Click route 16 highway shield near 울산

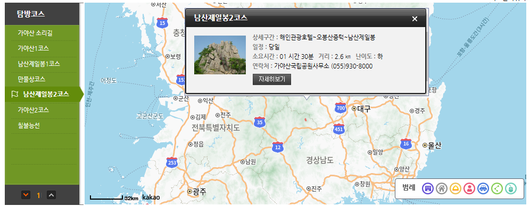(x=405, y=143)
